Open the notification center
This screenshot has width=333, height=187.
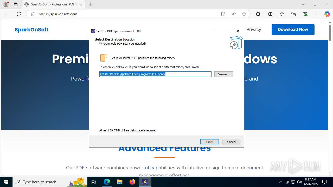coord(324,182)
